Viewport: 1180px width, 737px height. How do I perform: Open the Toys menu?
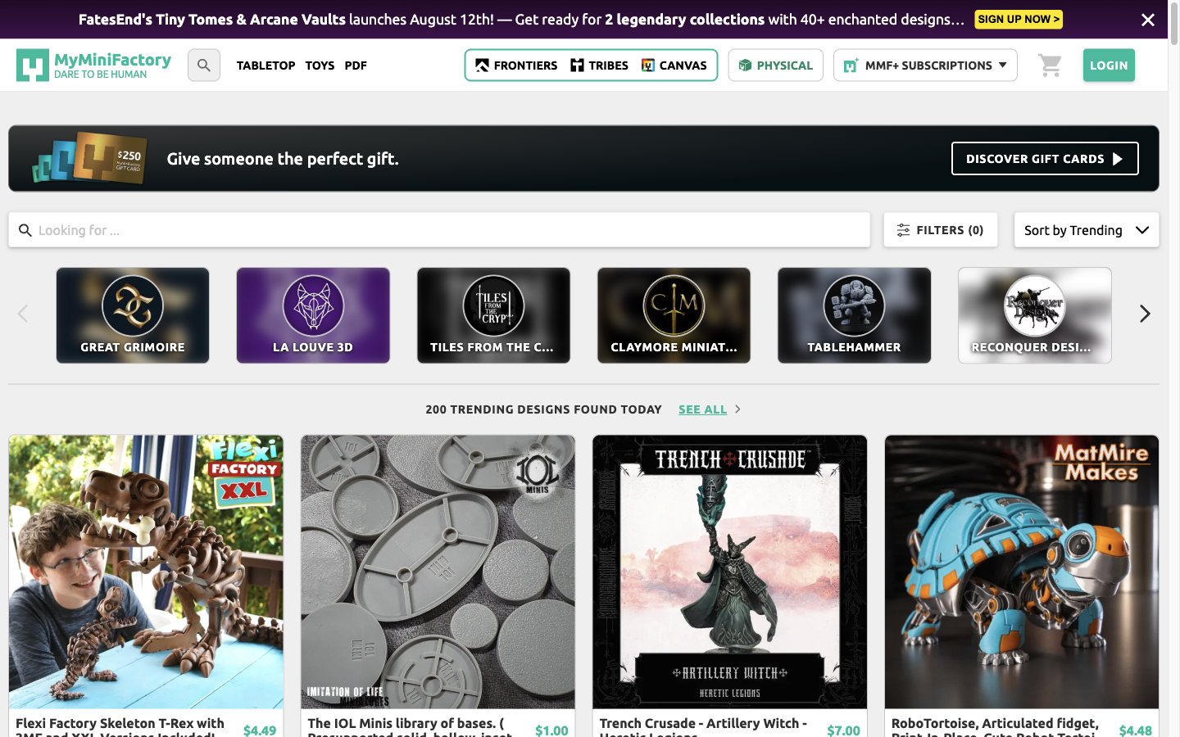pos(320,66)
